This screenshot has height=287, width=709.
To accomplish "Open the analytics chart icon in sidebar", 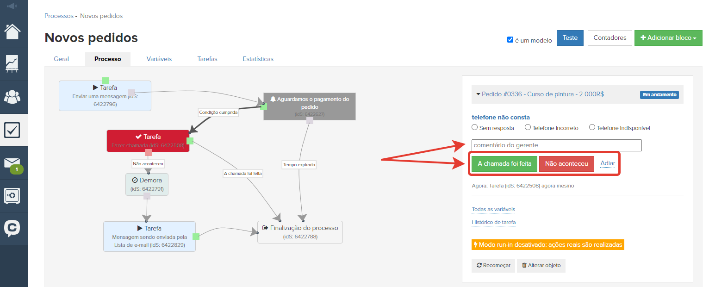I will pos(12,64).
